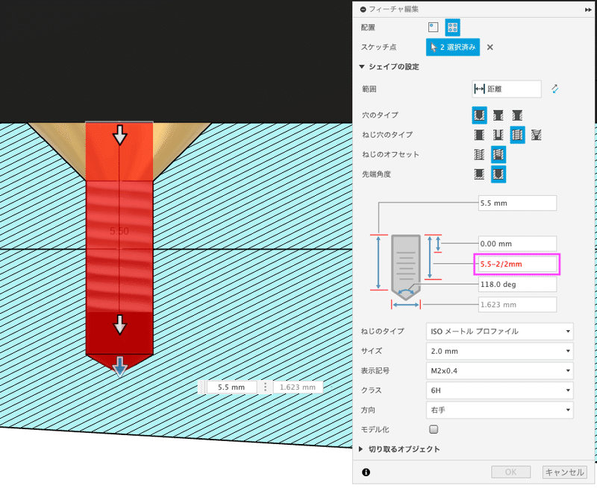Select tapped hole tap type icon
The width and height of the screenshot is (597, 488).
517,135
